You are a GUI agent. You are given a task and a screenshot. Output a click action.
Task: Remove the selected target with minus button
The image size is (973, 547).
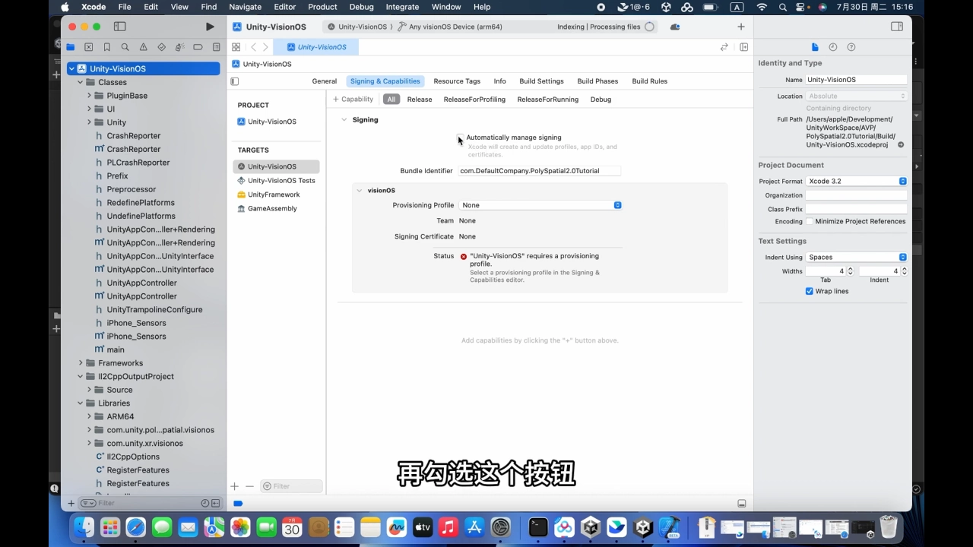249,486
